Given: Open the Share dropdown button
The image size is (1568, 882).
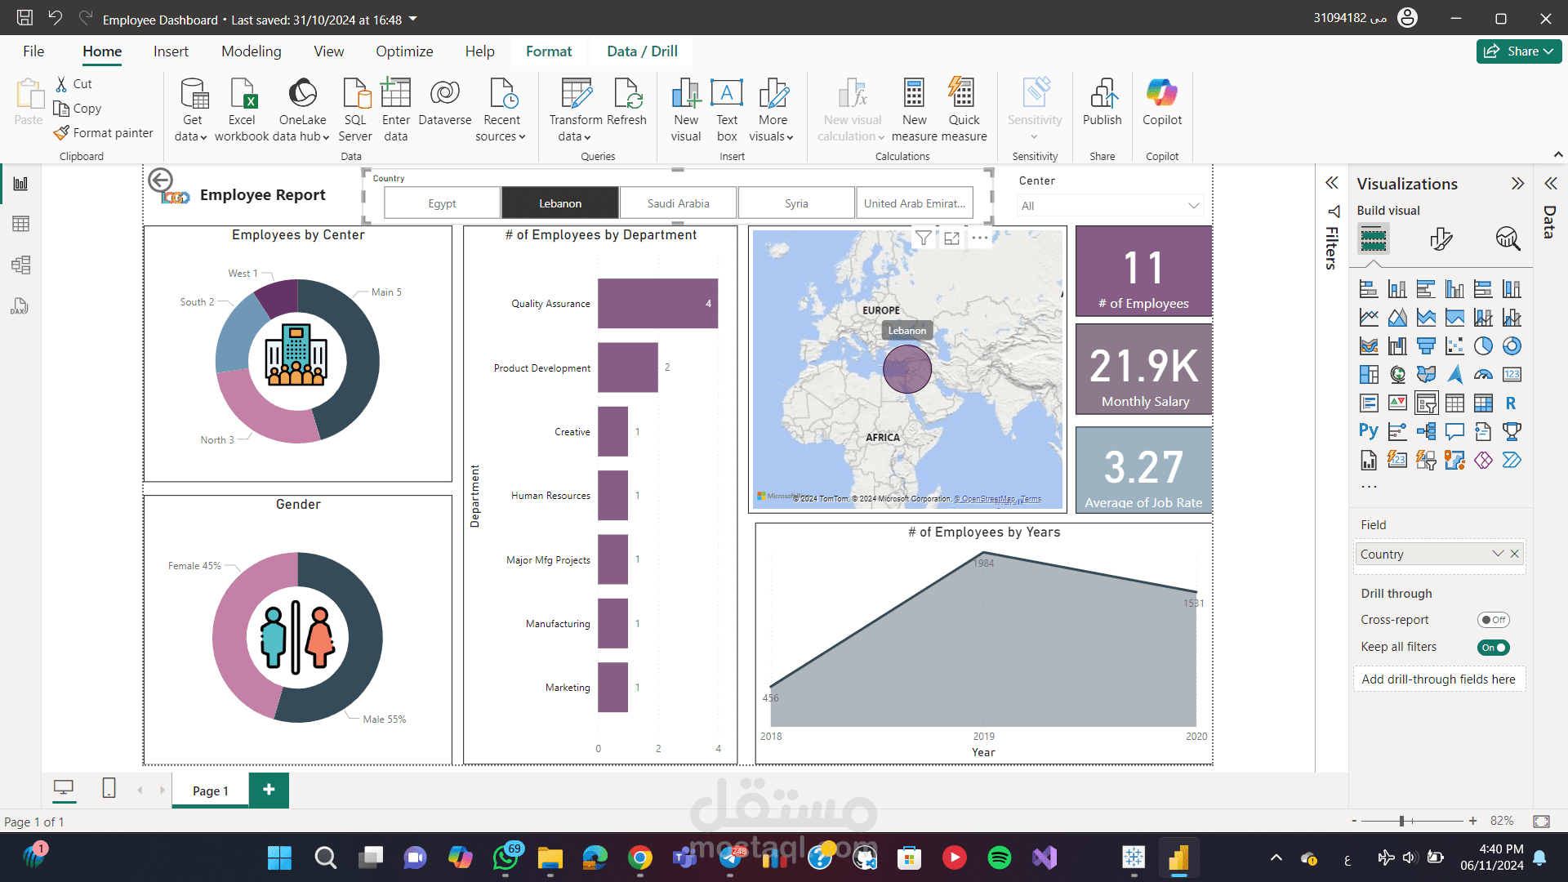Looking at the screenshot, I should 1519,51.
